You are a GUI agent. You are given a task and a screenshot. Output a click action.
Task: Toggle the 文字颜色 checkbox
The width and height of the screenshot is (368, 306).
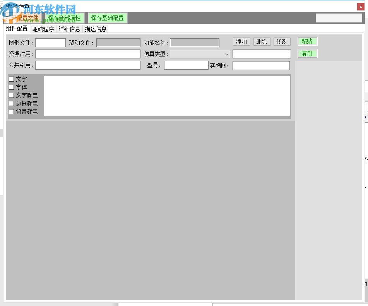[x=11, y=95]
